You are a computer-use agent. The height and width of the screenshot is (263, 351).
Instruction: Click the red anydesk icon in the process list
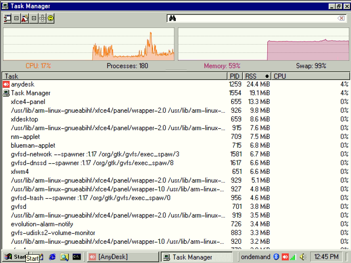pyautogui.click(x=6, y=84)
